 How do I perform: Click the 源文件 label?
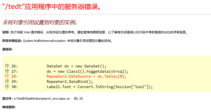[7, 99]
